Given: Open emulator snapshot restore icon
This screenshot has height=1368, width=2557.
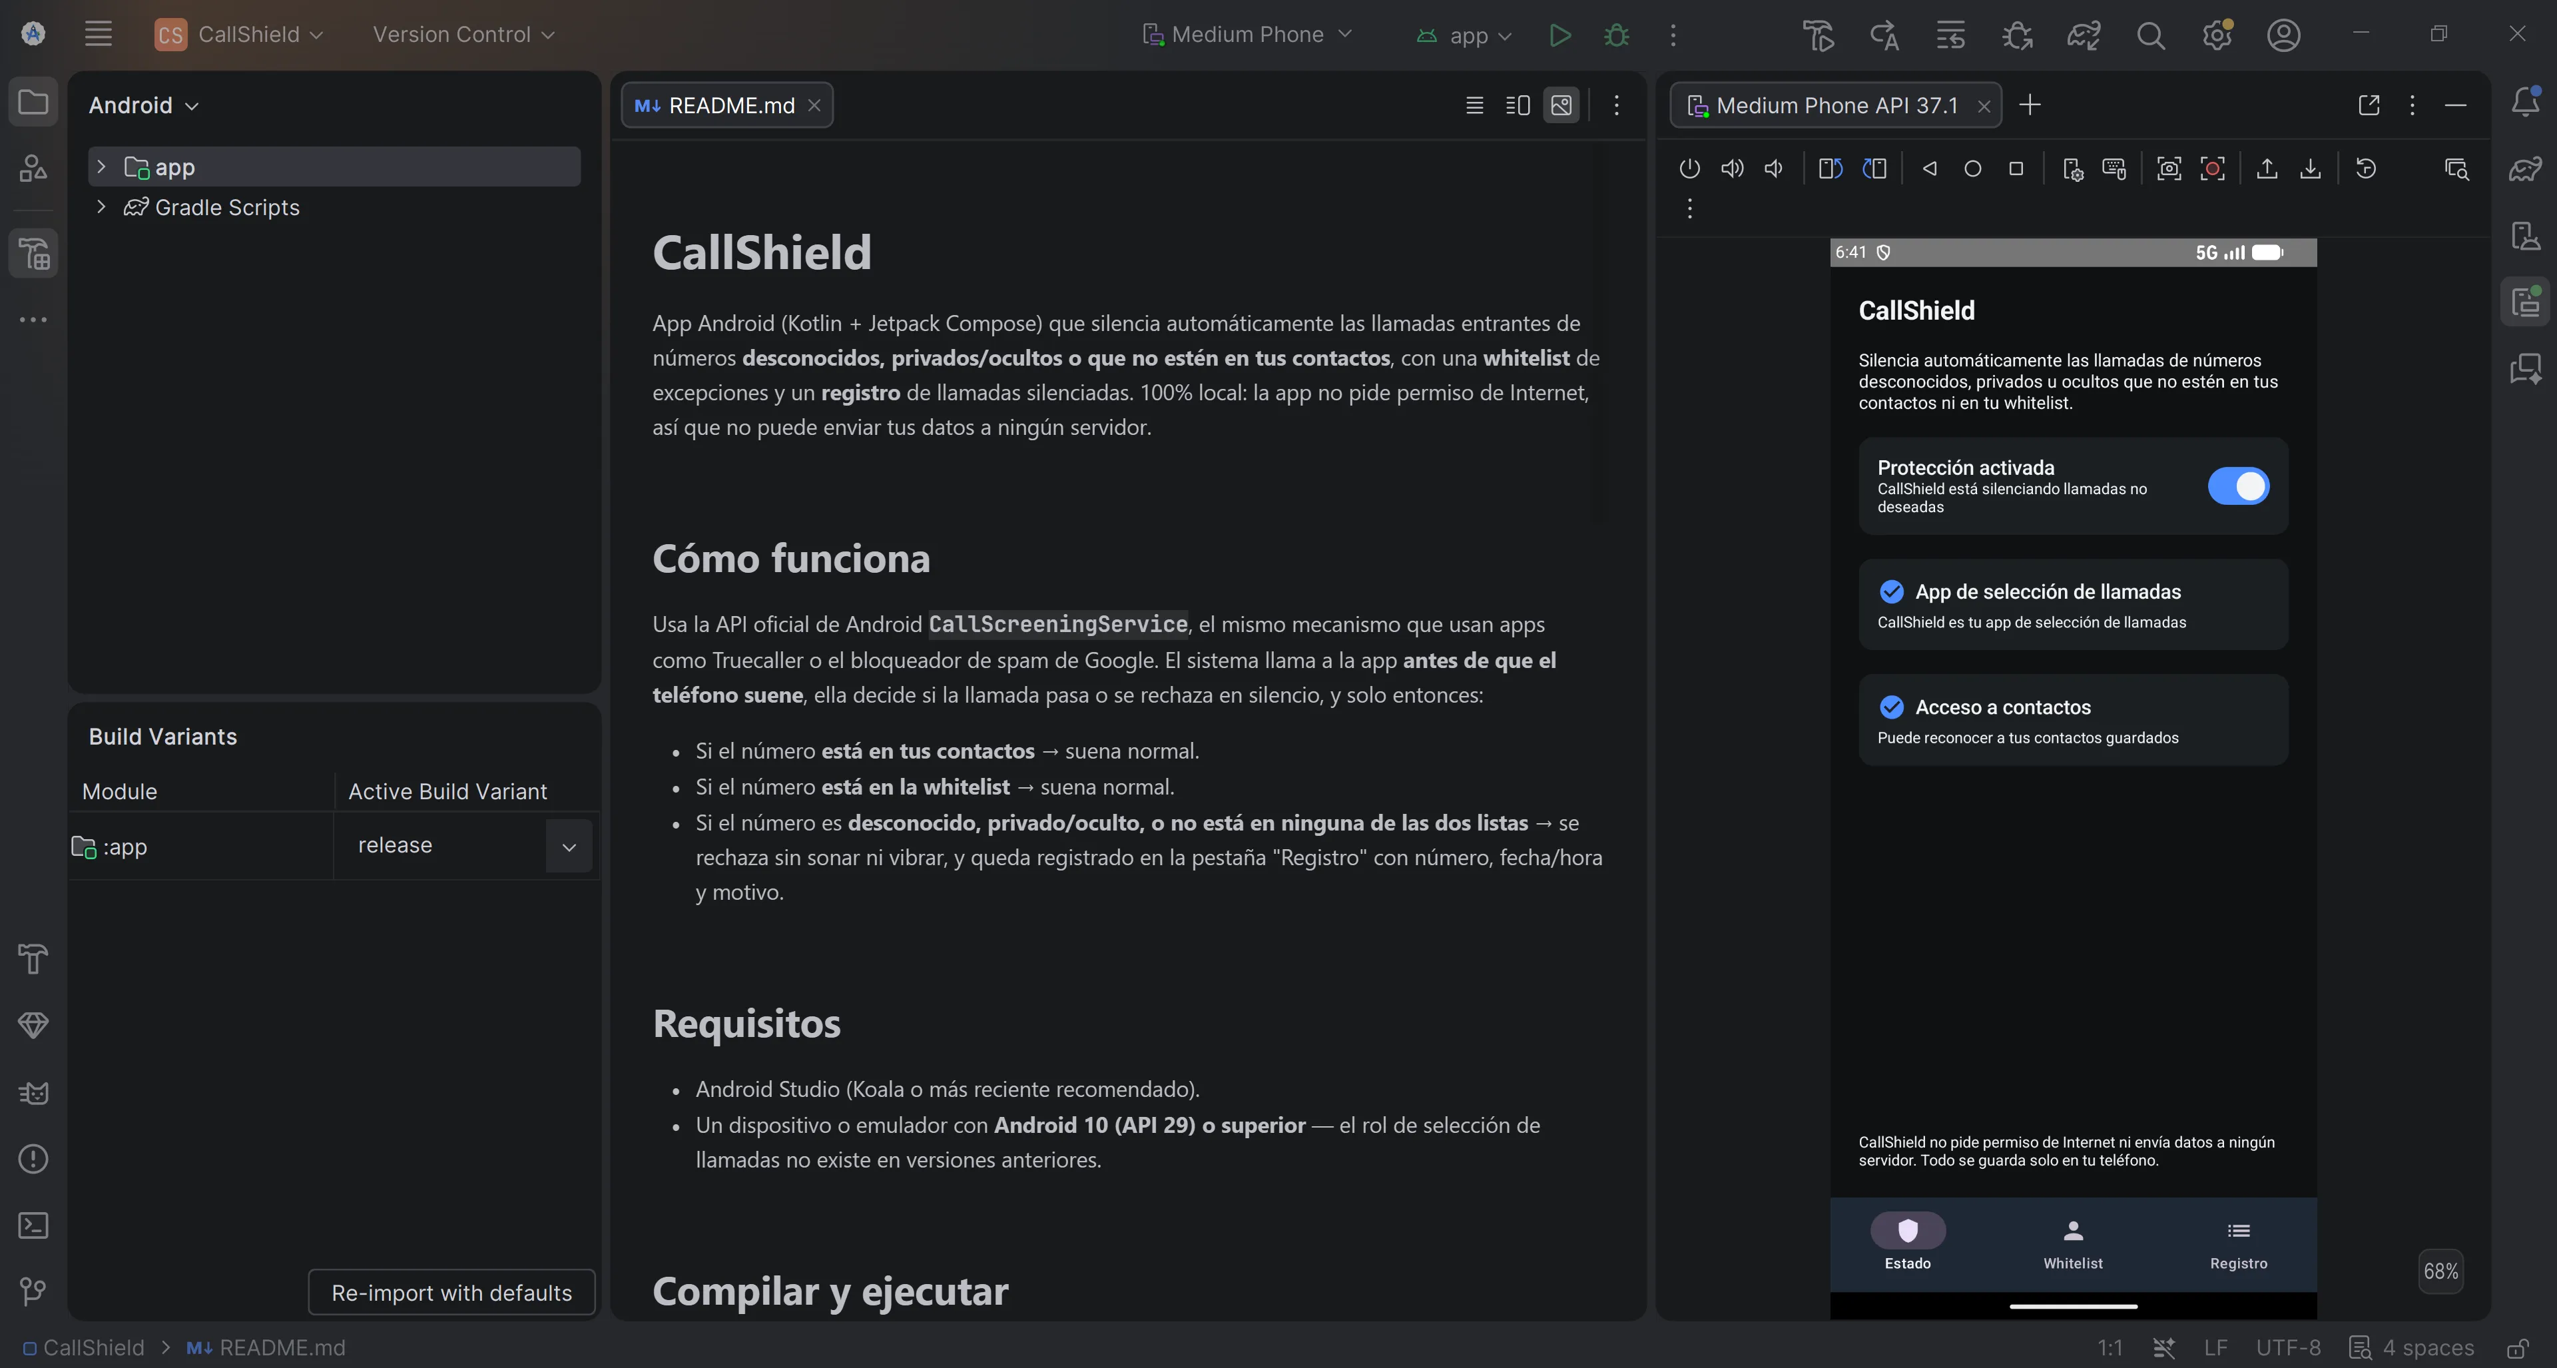Looking at the screenshot, I should (2367, 169).
